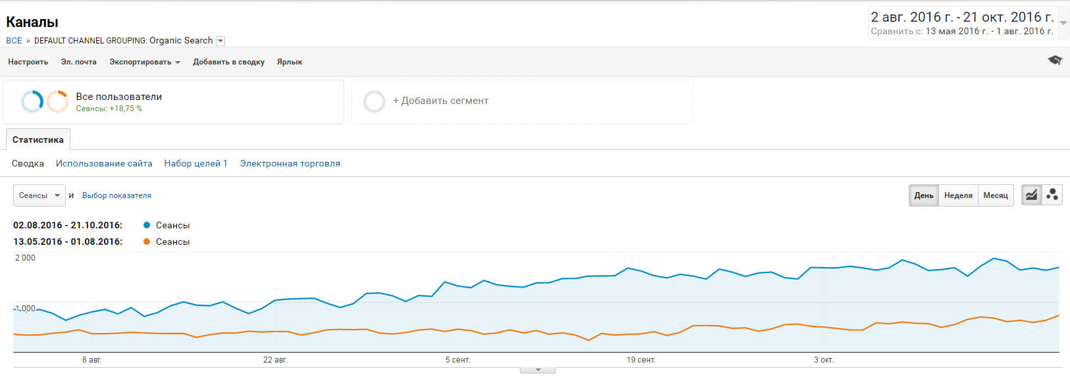Click the empty add-segment circle icon
The width and height of the screenshot is (1070, 379).
(374, 101)
